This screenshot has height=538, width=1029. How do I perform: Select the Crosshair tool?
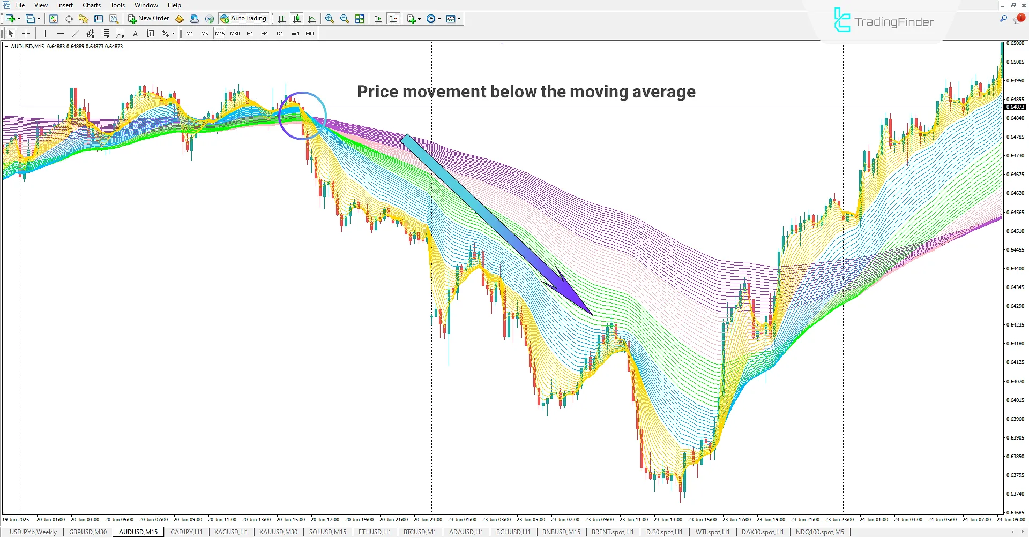click(26, 33)
